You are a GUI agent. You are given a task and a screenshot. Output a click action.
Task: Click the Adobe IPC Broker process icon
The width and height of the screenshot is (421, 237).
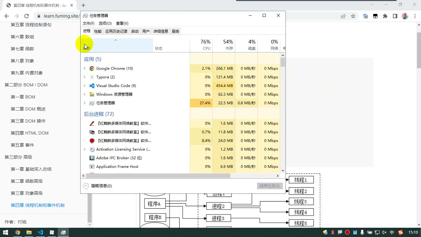[92, 158]
